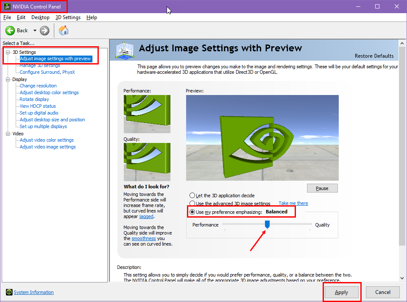Viewport: 407px width, 302px height.
Task: Open the File menu
Action: coord(7,17)
